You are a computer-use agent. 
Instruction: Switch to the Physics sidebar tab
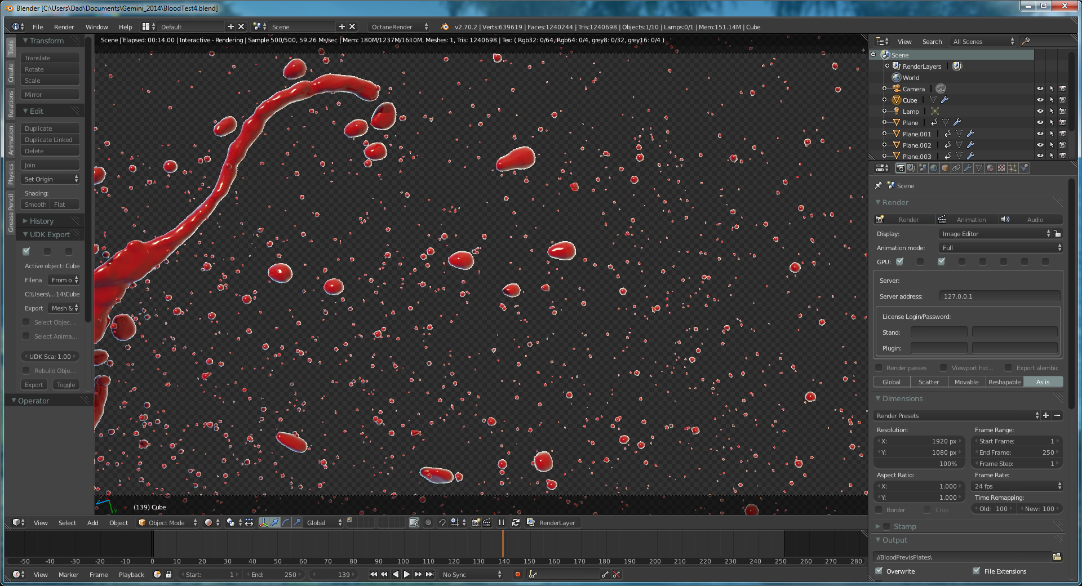click(x=11, y=173)
